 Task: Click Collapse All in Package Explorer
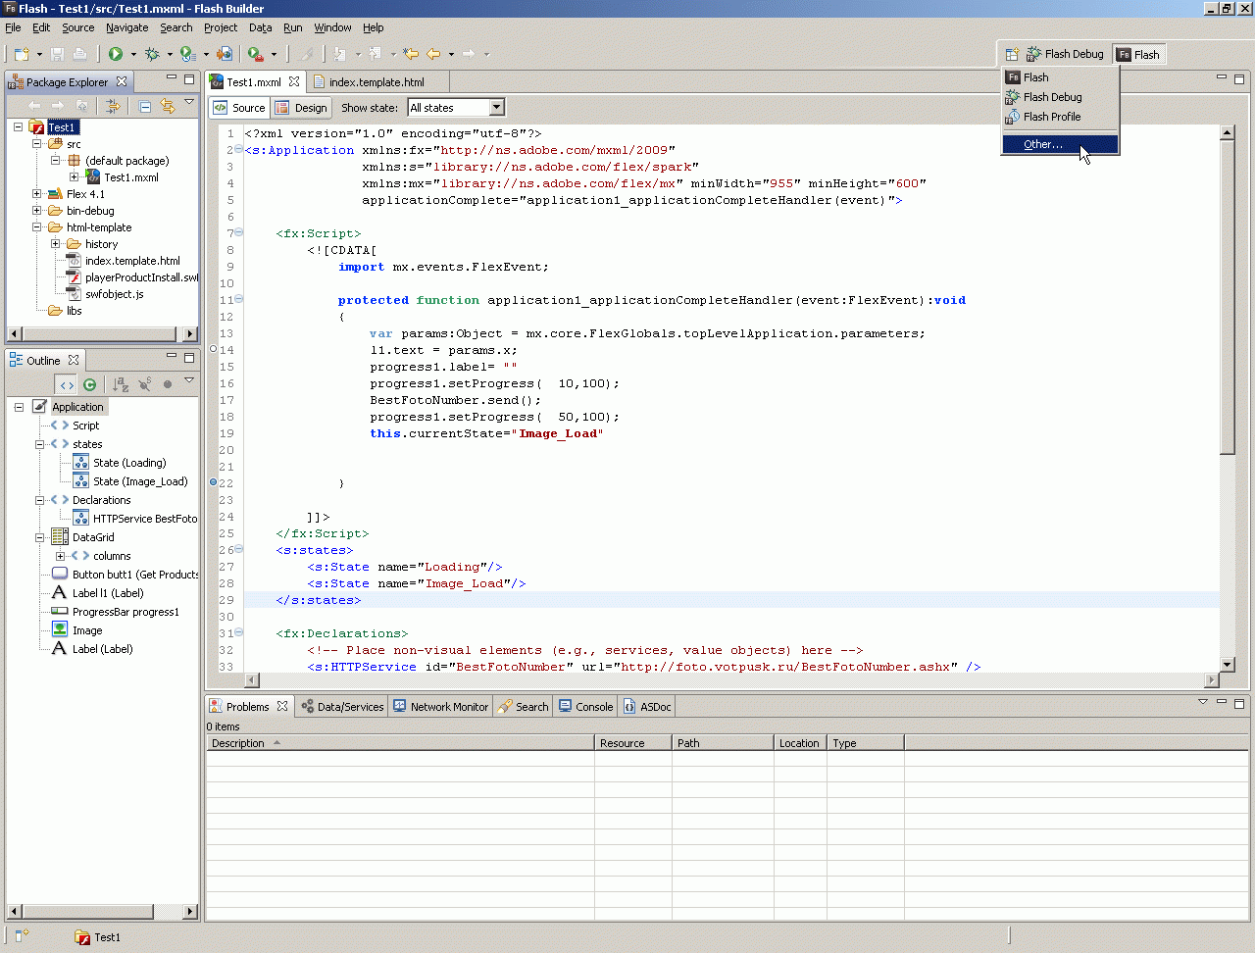tap(144, 106)
